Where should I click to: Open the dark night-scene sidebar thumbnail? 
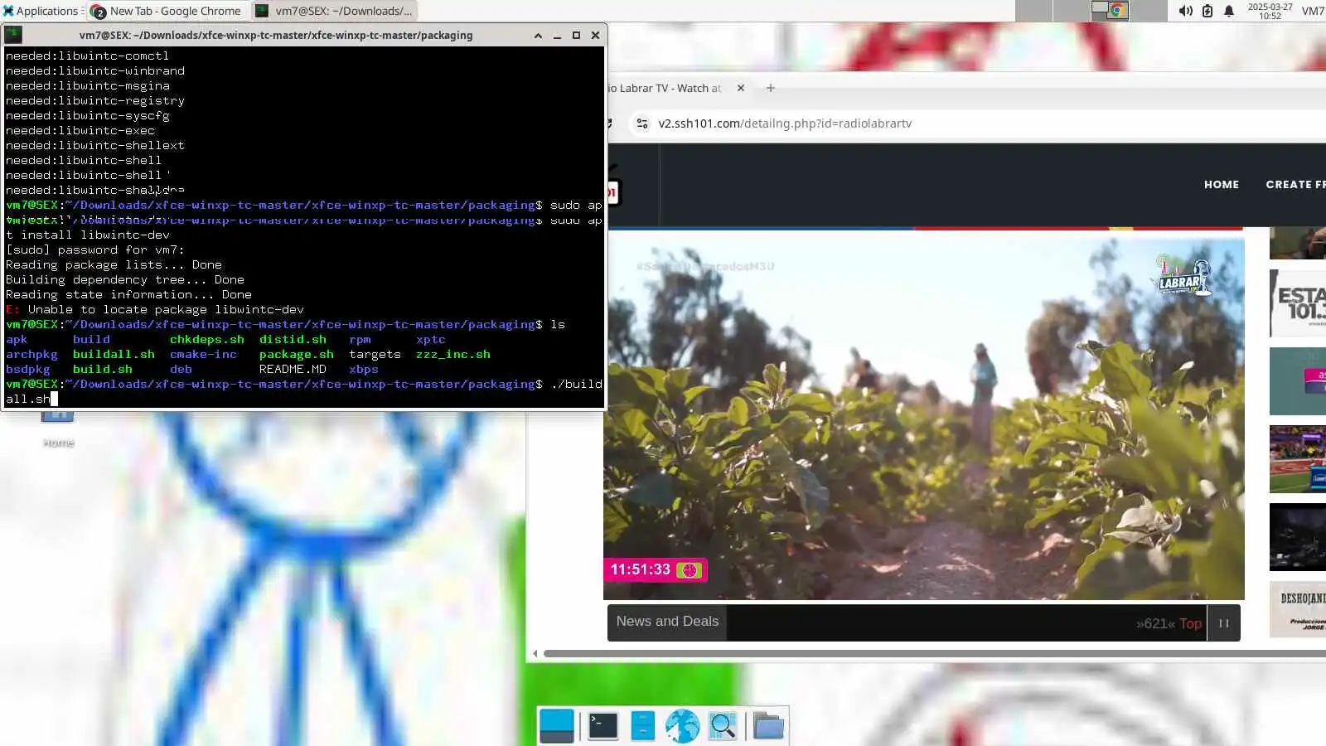click(1298, 537)
